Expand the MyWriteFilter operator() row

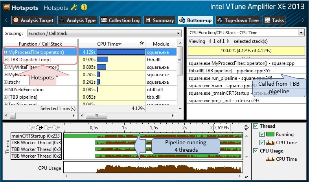click(x=6, y=67)
